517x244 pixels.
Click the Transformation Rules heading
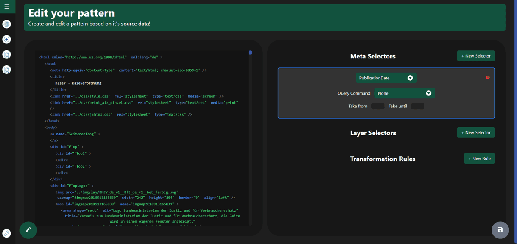(383, 159)
